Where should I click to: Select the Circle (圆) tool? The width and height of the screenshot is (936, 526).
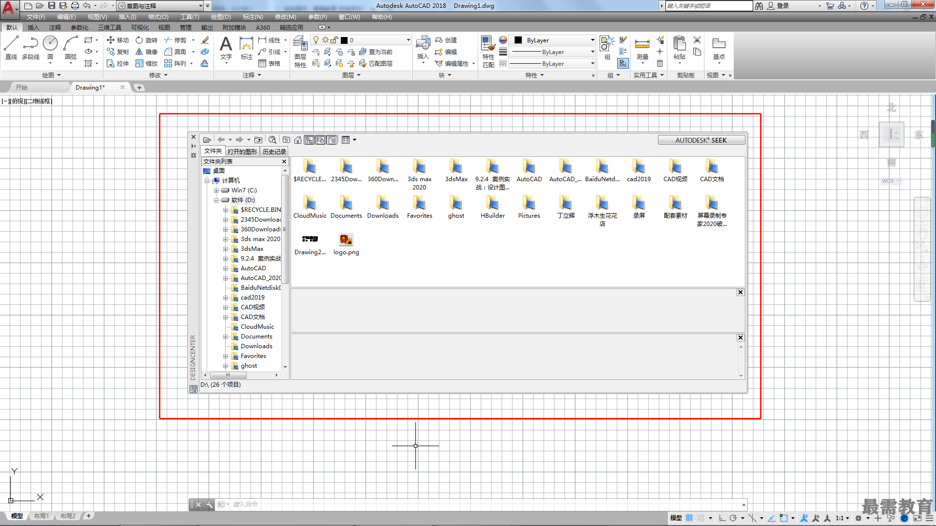point(50,47)
